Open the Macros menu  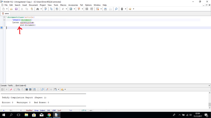point(63,5)
